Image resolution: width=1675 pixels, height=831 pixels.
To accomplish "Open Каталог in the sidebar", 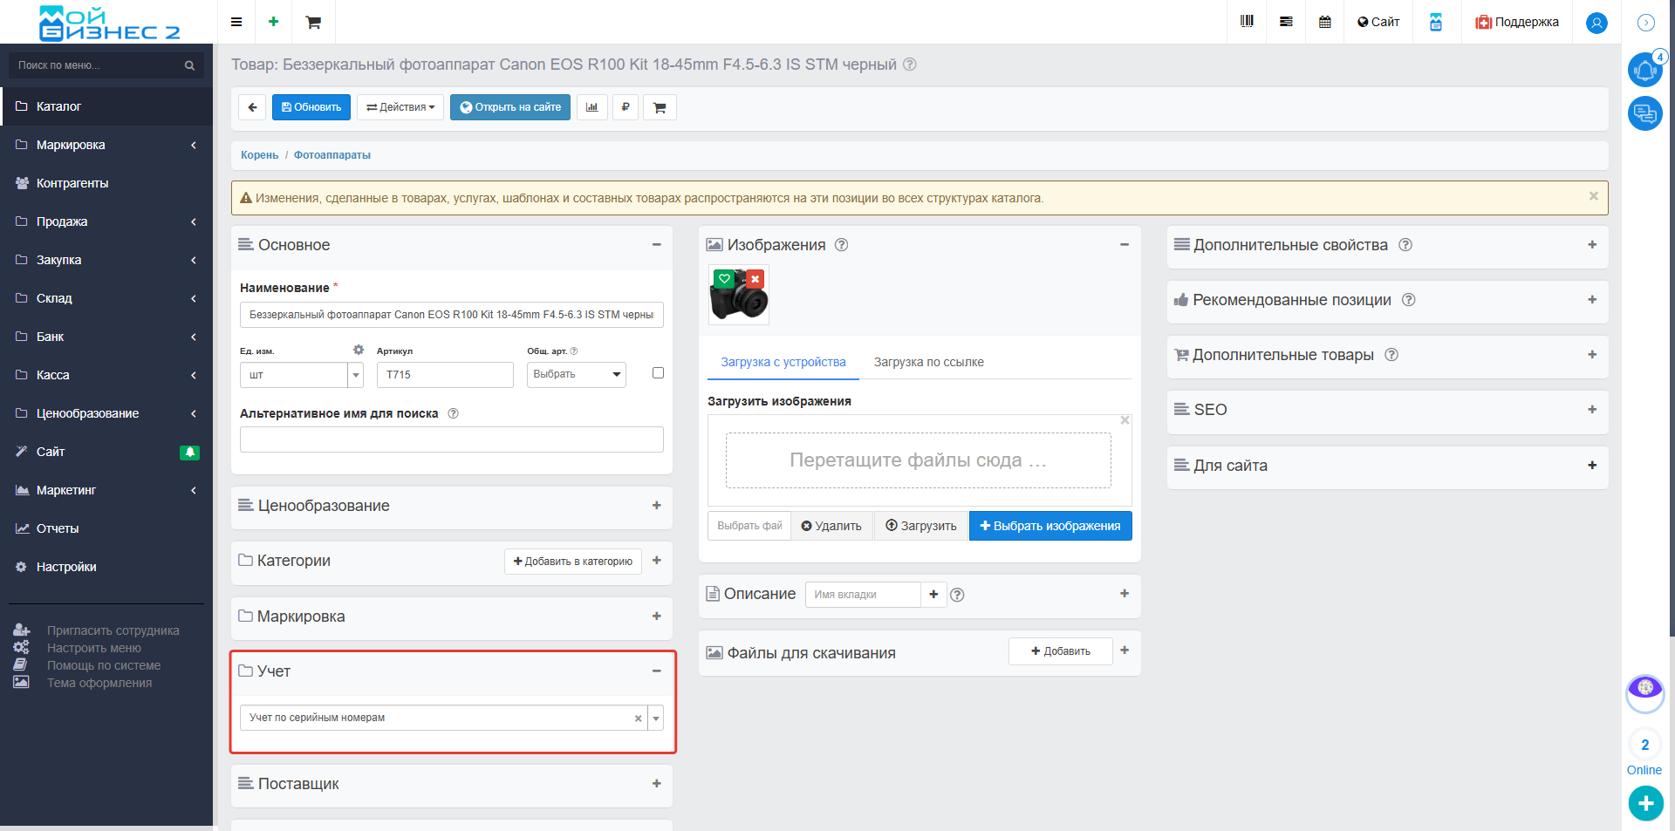I will tap(106, 106).
